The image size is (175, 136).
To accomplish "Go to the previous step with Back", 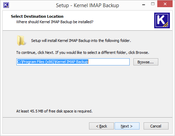I will pyautogui.click(x=101, y=126).
